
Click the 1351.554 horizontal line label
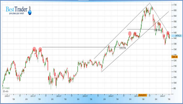[123, 48]
